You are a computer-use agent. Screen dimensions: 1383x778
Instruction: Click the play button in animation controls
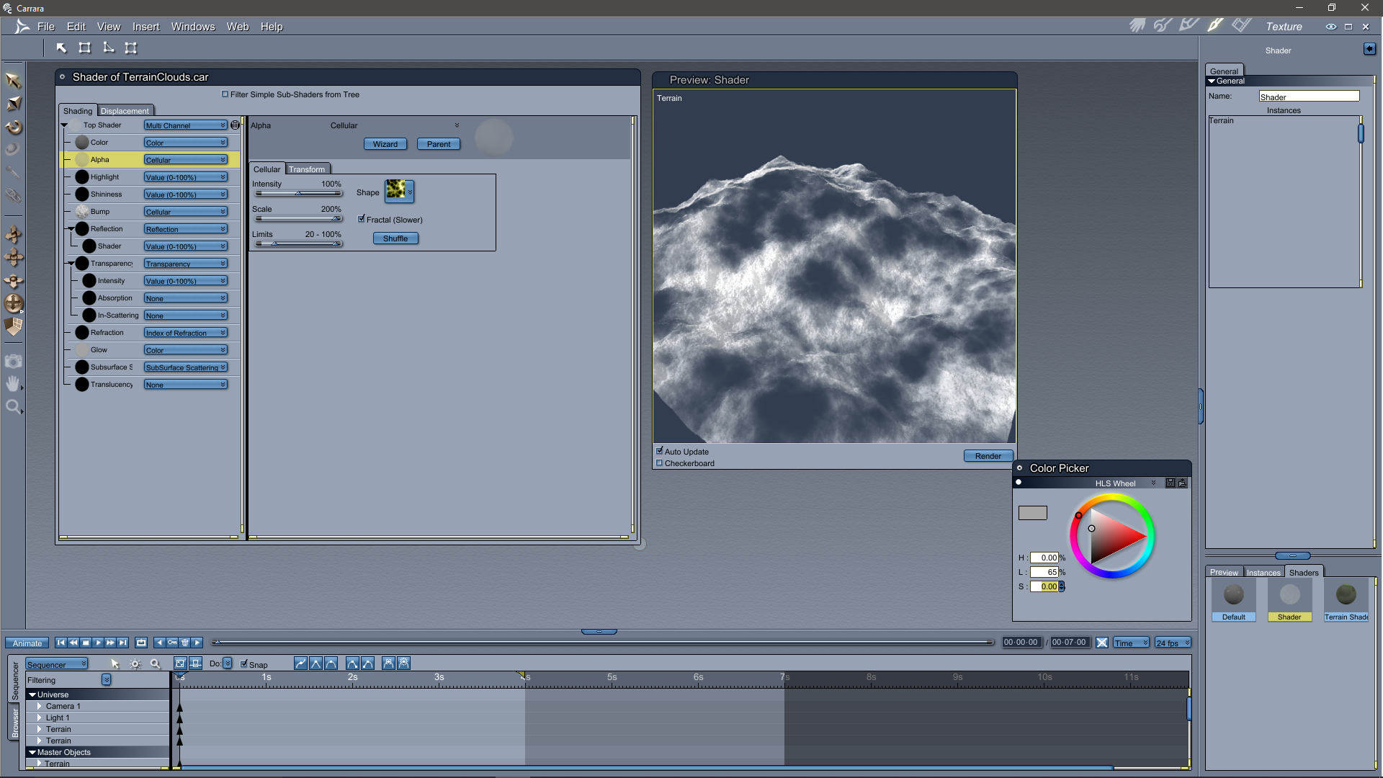98,643
